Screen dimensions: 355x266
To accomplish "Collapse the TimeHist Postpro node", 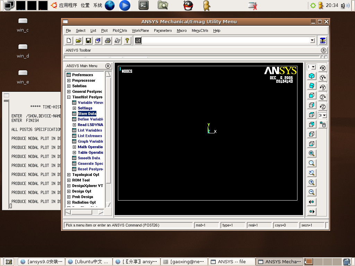I will coord(69,97).
